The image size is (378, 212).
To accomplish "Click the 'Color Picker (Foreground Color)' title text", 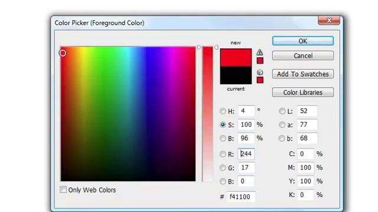I will 99,23.
